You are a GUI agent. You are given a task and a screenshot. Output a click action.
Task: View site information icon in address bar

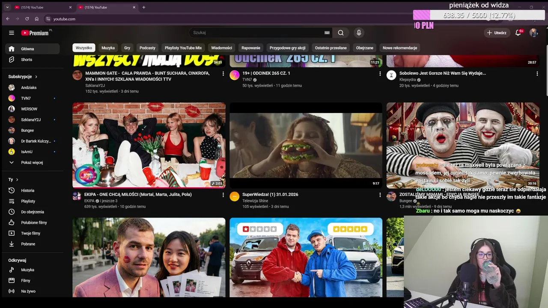coord(48,19)
